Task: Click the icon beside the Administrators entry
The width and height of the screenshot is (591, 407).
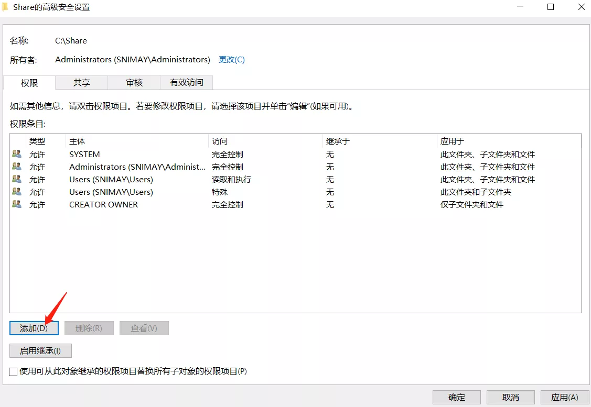Action: (x=17, y=167)
